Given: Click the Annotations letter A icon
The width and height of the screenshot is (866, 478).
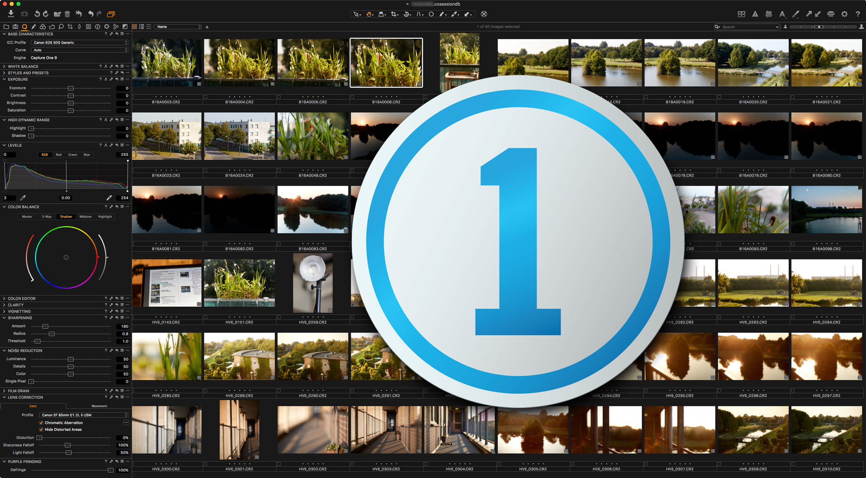Looking at the screenshot, I should coord(782,14).
